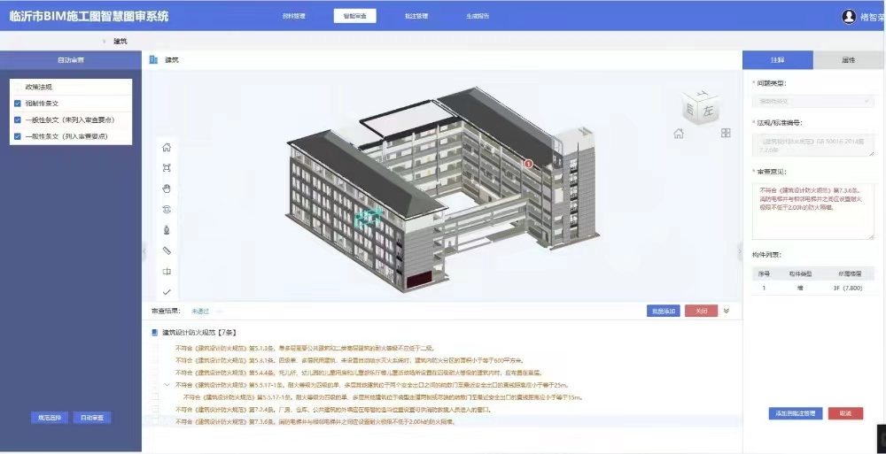
Task: Collapse the 第5.5.17-1条 result row
Action: [167, 385]
